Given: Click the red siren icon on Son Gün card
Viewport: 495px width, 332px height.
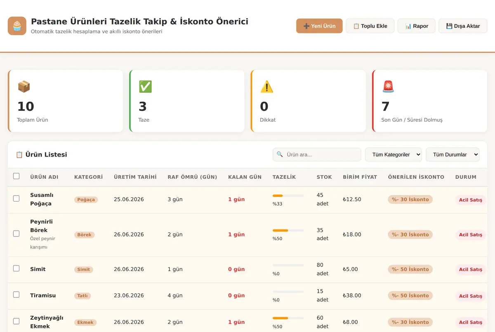Looking at the screenshot, I should [x=388, y=87].
